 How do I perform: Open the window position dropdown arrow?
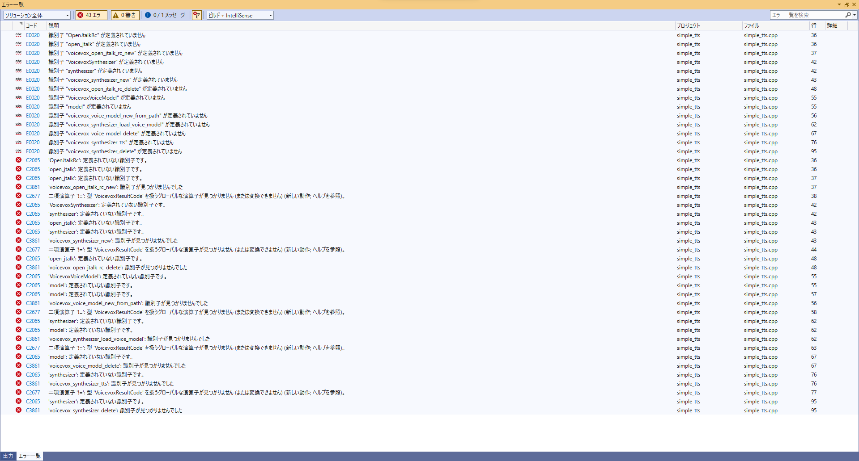pos(839,4)
